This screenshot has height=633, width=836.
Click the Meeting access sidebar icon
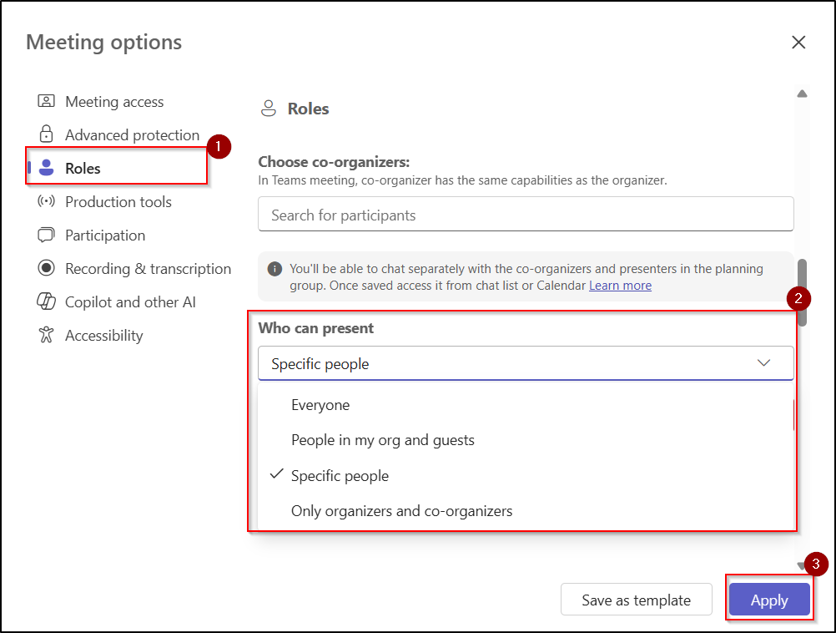click(x=47, y=101)
